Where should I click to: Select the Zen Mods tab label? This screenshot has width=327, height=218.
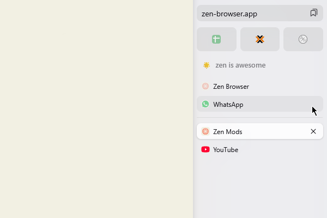point(227,132)
